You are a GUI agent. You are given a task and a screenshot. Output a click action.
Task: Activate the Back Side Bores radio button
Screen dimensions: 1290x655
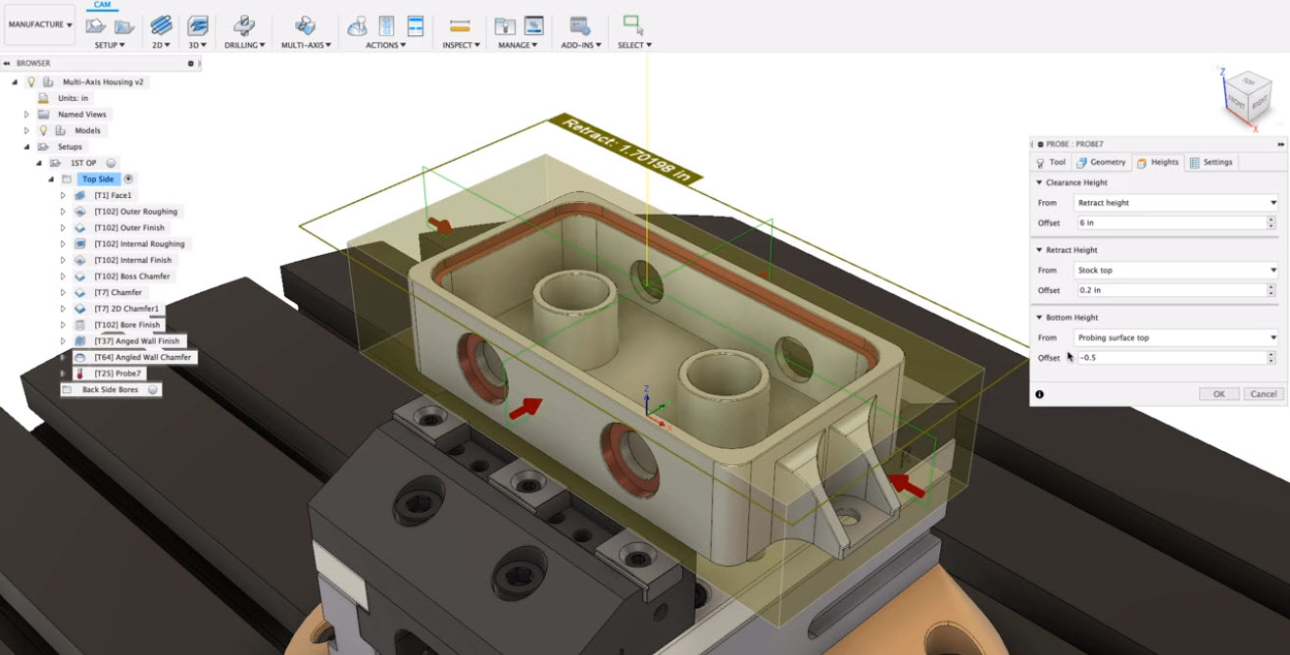point(153,390)
